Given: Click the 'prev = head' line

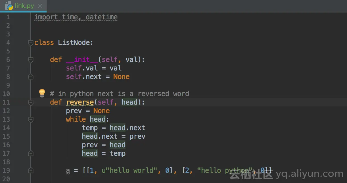Looking at the screenshot, I should pyautogui.click(x=104, y=145).
